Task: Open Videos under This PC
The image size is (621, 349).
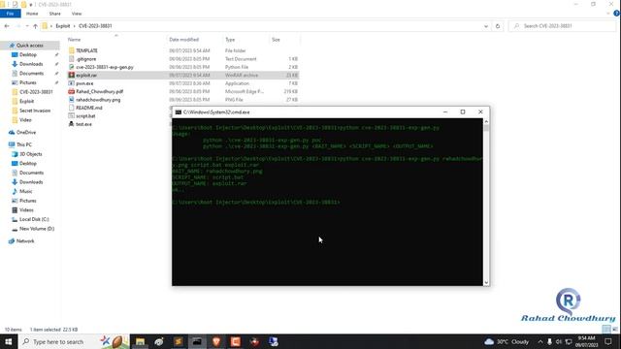Action: (x=26, y=210)
